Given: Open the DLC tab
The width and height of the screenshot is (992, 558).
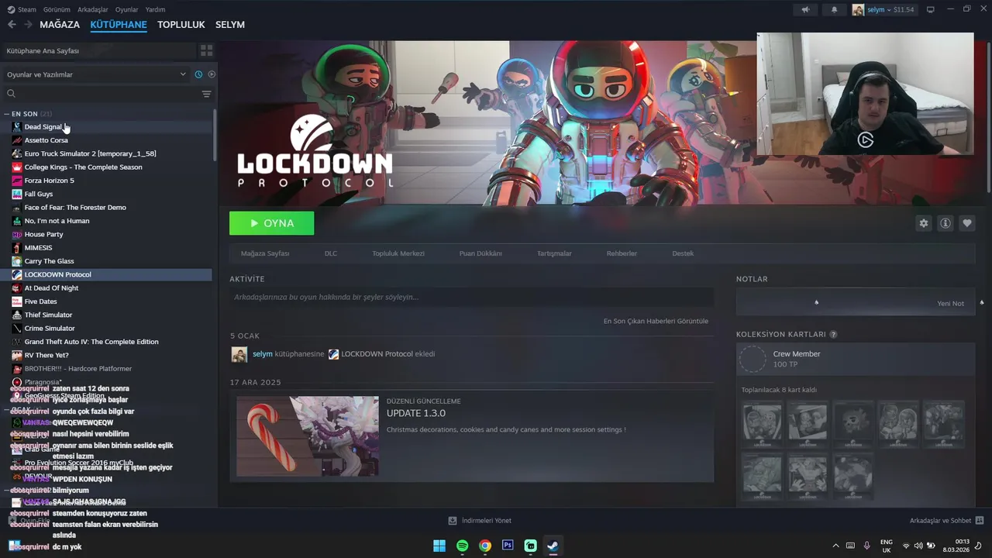Looking at the screenshot, I should (331, 253).
